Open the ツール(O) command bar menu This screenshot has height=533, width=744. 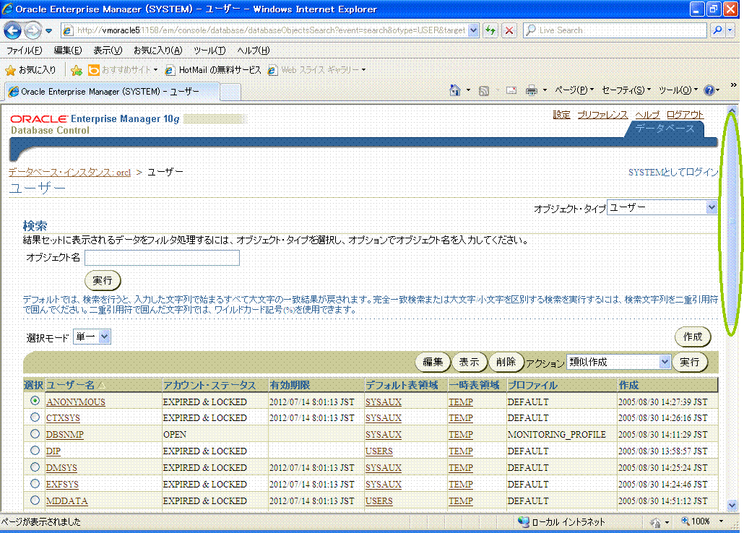(678, 90)
